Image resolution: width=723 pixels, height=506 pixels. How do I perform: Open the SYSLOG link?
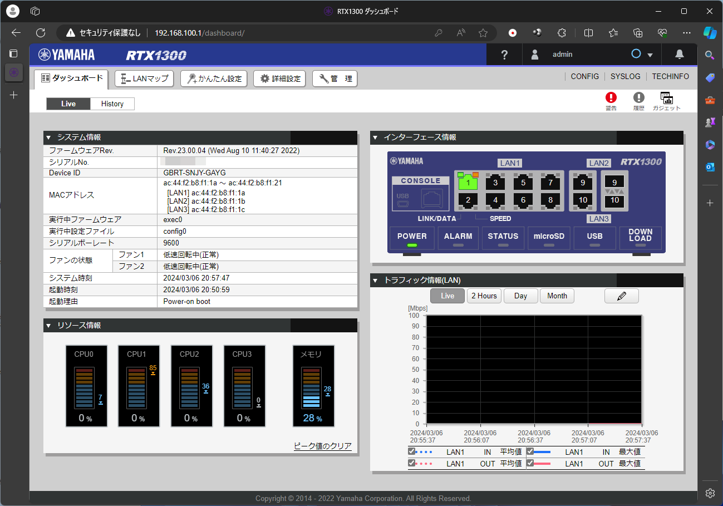(626, 77)
